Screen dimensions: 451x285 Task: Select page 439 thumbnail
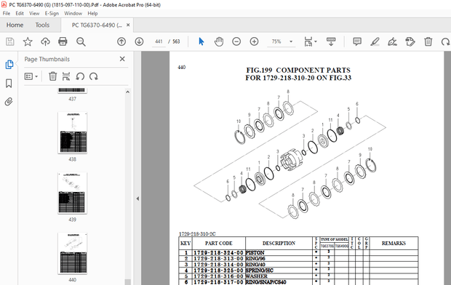tap(73, 193)
